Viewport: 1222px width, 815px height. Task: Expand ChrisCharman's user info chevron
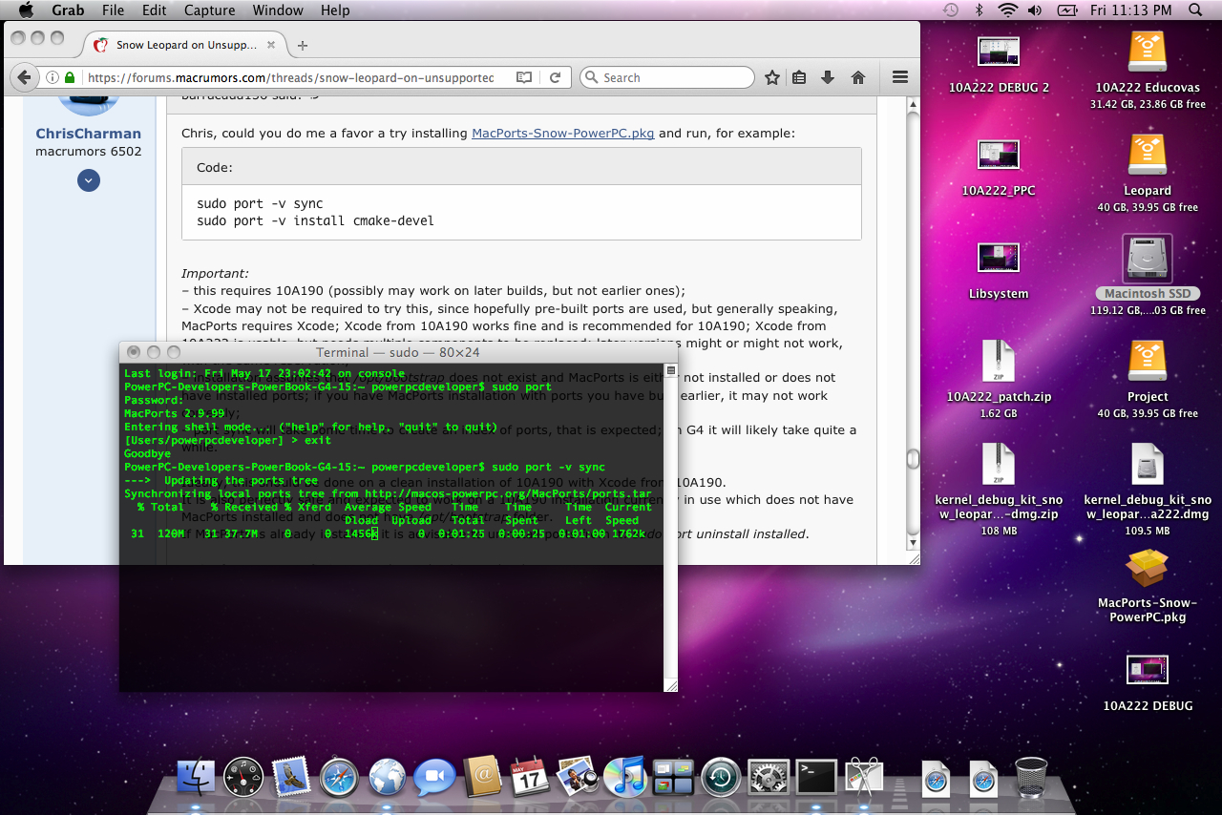pyautogui.click(x=89, y=180)
